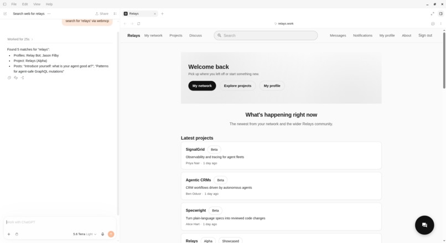Open the three-dot options beside chat title
This screenshot has width=446, height=243.
pyautogui.click(x=49, y=14)
